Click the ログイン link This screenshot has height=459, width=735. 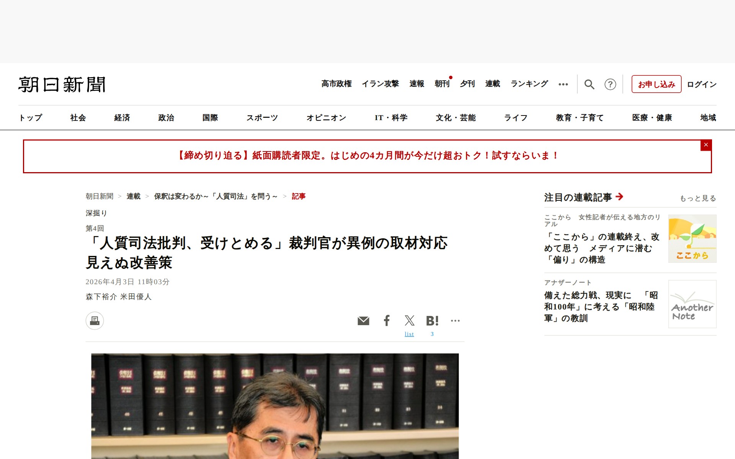pos(701,84)
